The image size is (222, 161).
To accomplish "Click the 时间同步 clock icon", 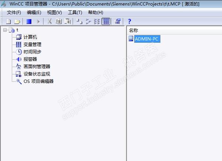I will pyautogui.click(x=19, y=52).
